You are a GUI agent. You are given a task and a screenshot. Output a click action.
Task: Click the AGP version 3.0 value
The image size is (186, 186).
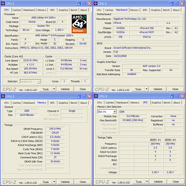[x=151, y=66]
